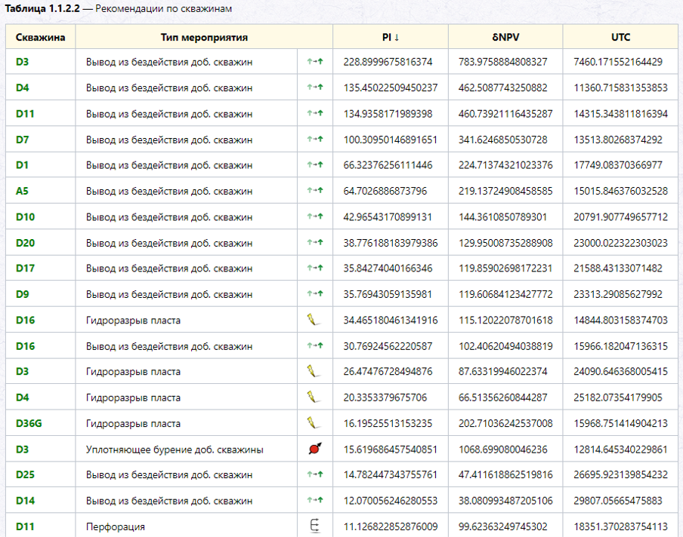Click the hydrofracturing icon in the D3 Гидроразрыв row

coord(314,371)
